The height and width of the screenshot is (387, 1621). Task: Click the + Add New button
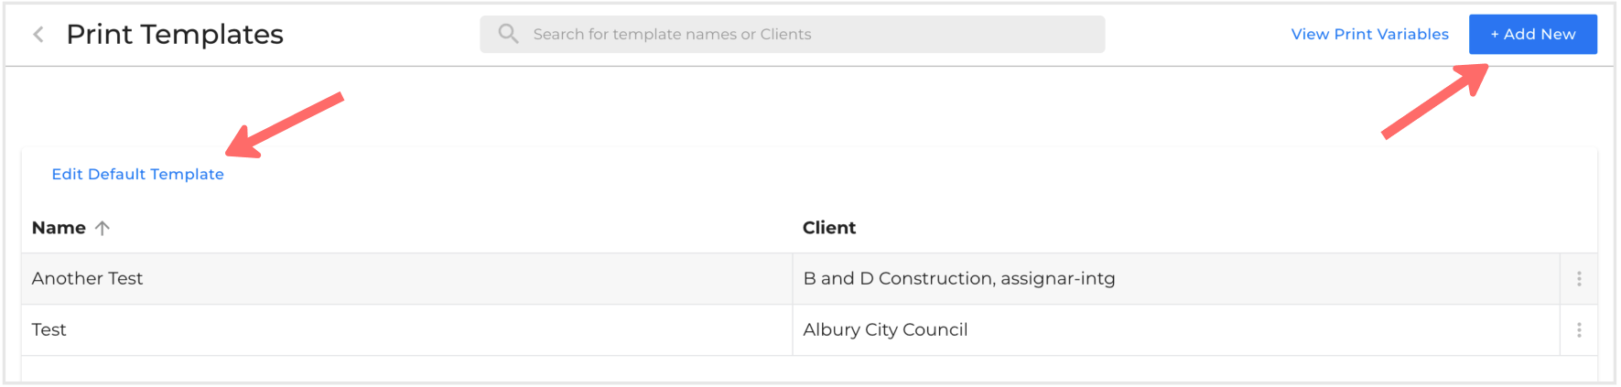(1533, 34)
